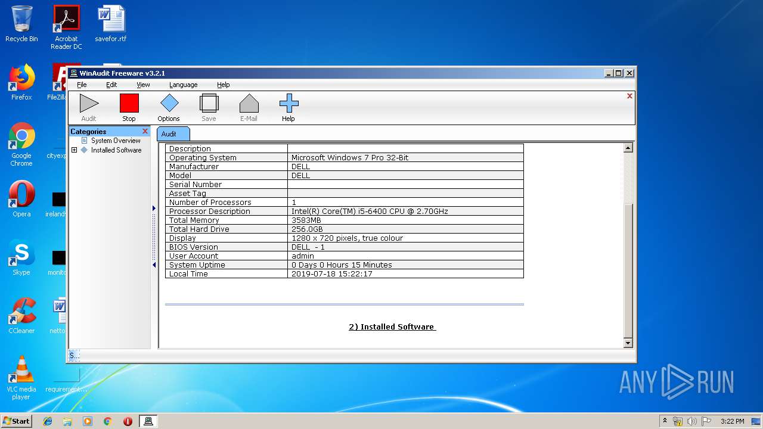The width and height of the screenshot is (763, 429).
Task: Close the Categories panel
Action: pos(145,131)
